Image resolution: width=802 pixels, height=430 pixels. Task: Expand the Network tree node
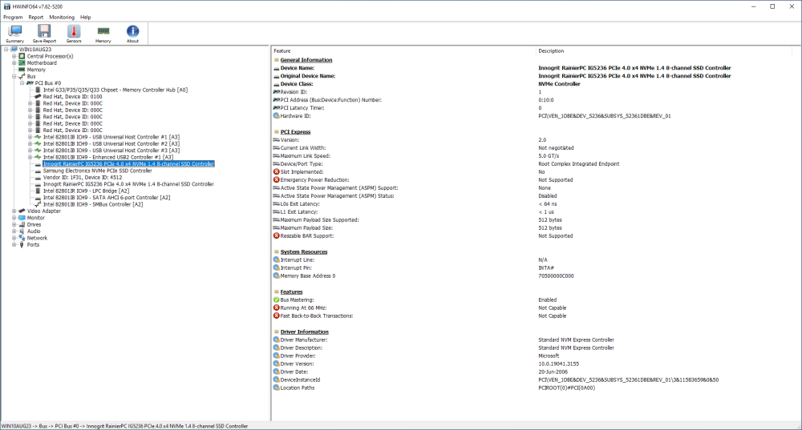click(x=14, y=238)
